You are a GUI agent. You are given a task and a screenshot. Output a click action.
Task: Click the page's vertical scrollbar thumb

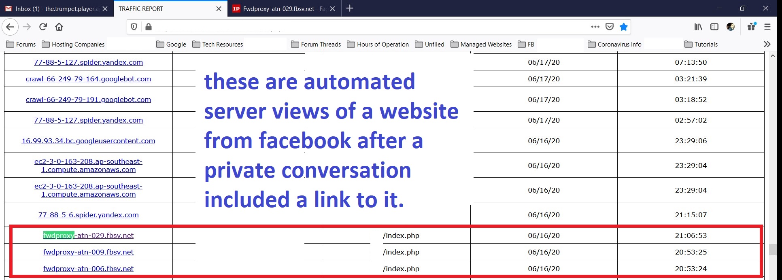[x=773, y=250]
